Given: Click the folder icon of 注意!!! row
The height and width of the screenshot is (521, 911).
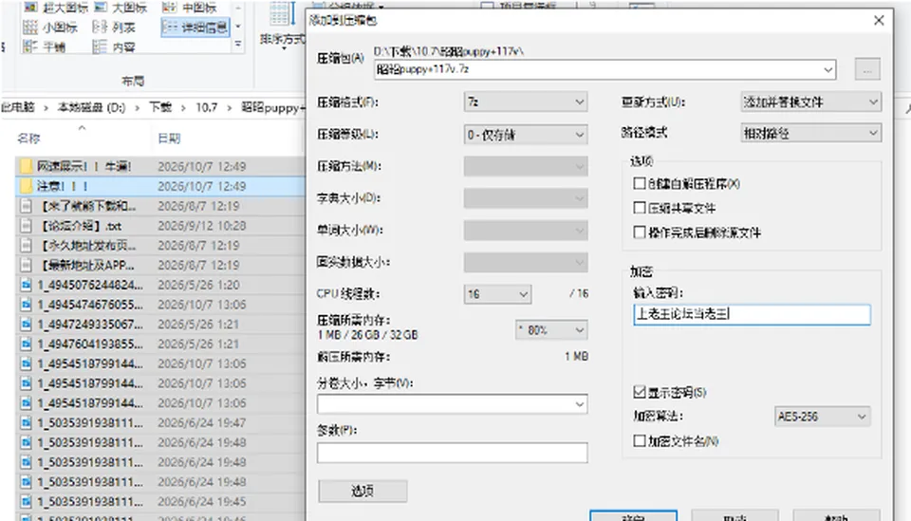Looking at the screenshot, I should tap(26, 186).
